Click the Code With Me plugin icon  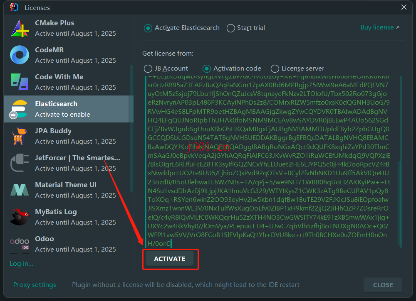20,82
